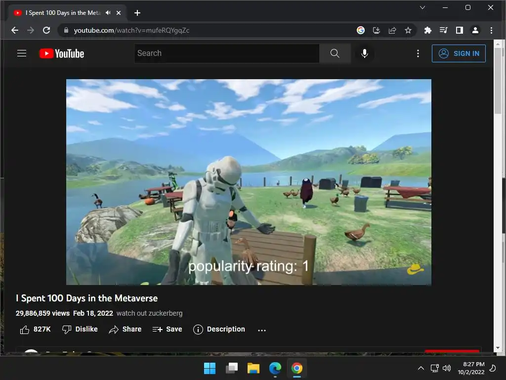
Task: Click the YouTube logo
Action: tap(62, 53)
